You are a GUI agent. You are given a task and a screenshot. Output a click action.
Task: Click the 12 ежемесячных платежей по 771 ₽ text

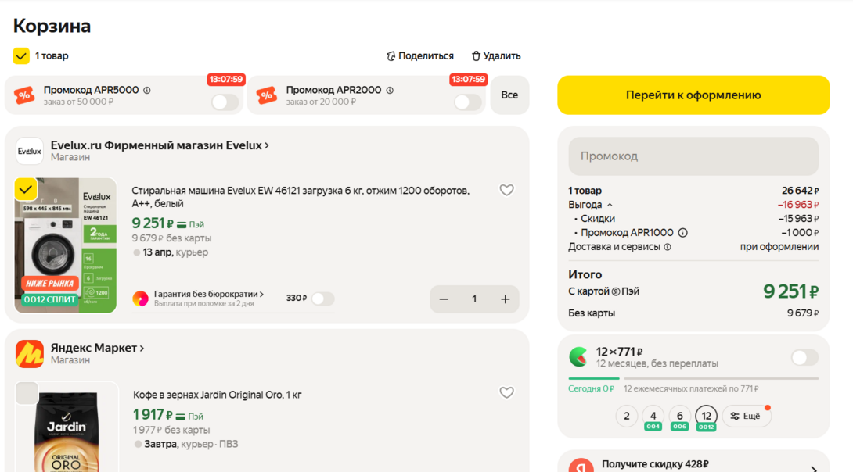point(691,389)
